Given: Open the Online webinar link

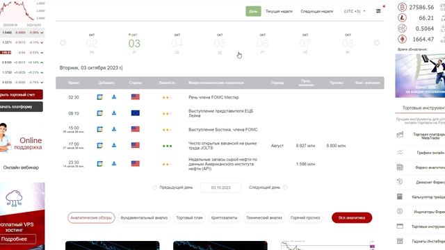Looking at the screenshot, I should coord(21,167).
